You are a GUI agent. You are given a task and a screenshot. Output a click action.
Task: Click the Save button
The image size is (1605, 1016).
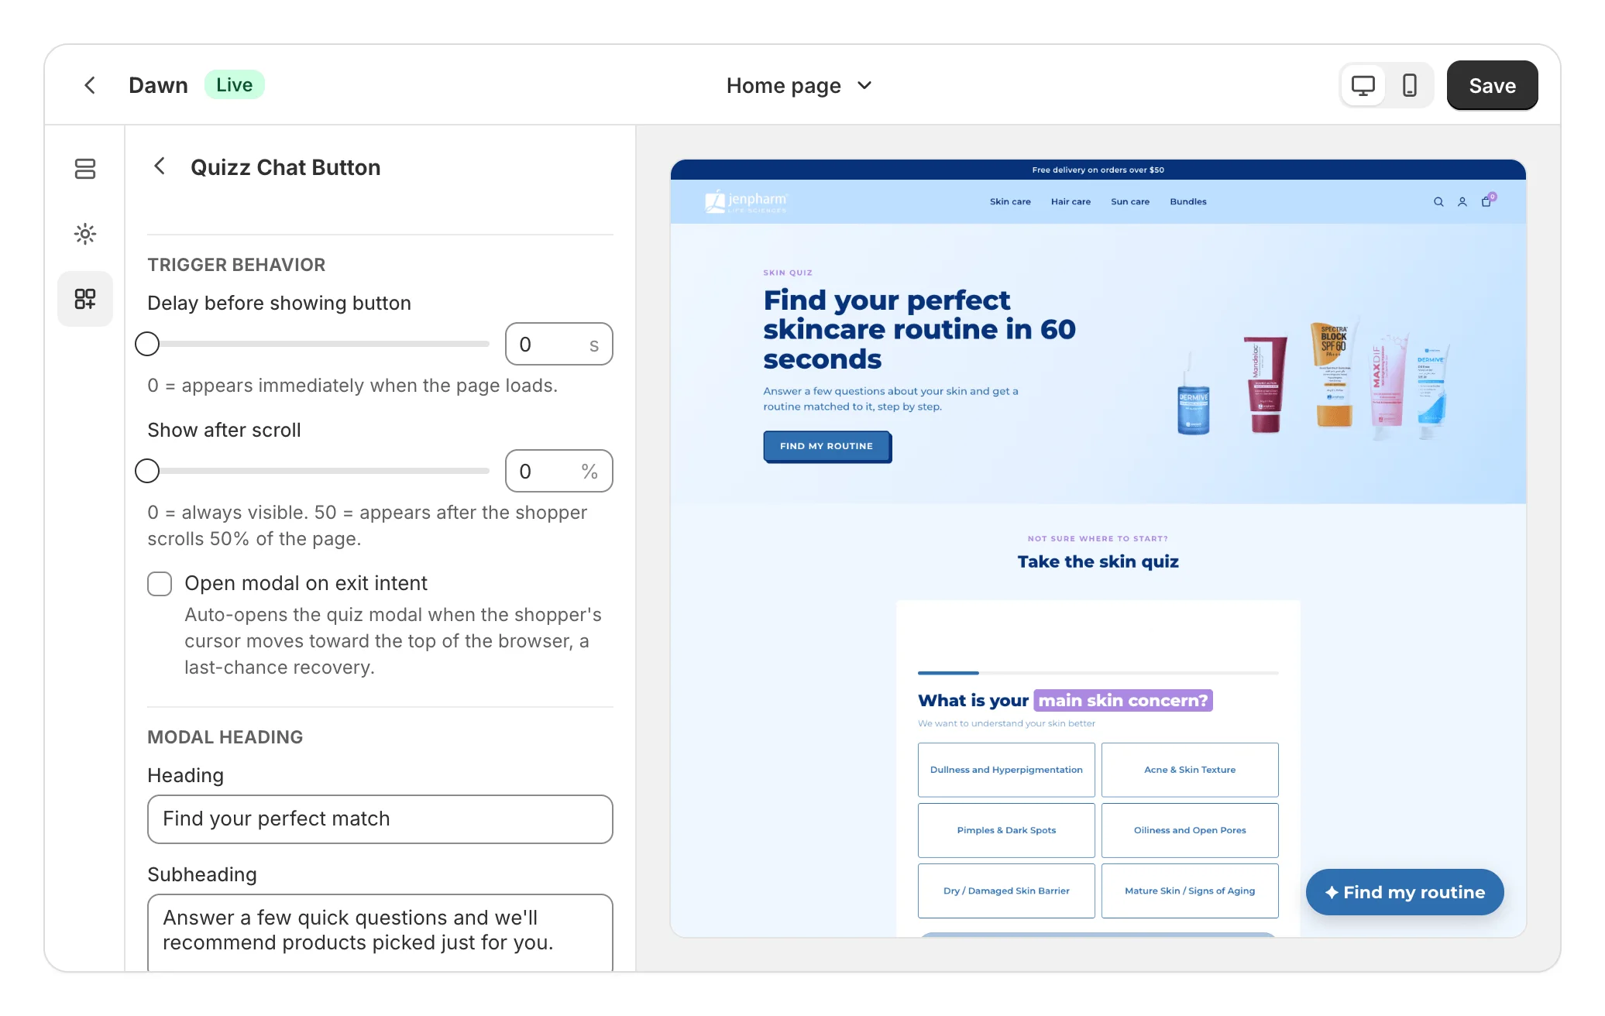tap(1492, 85)
